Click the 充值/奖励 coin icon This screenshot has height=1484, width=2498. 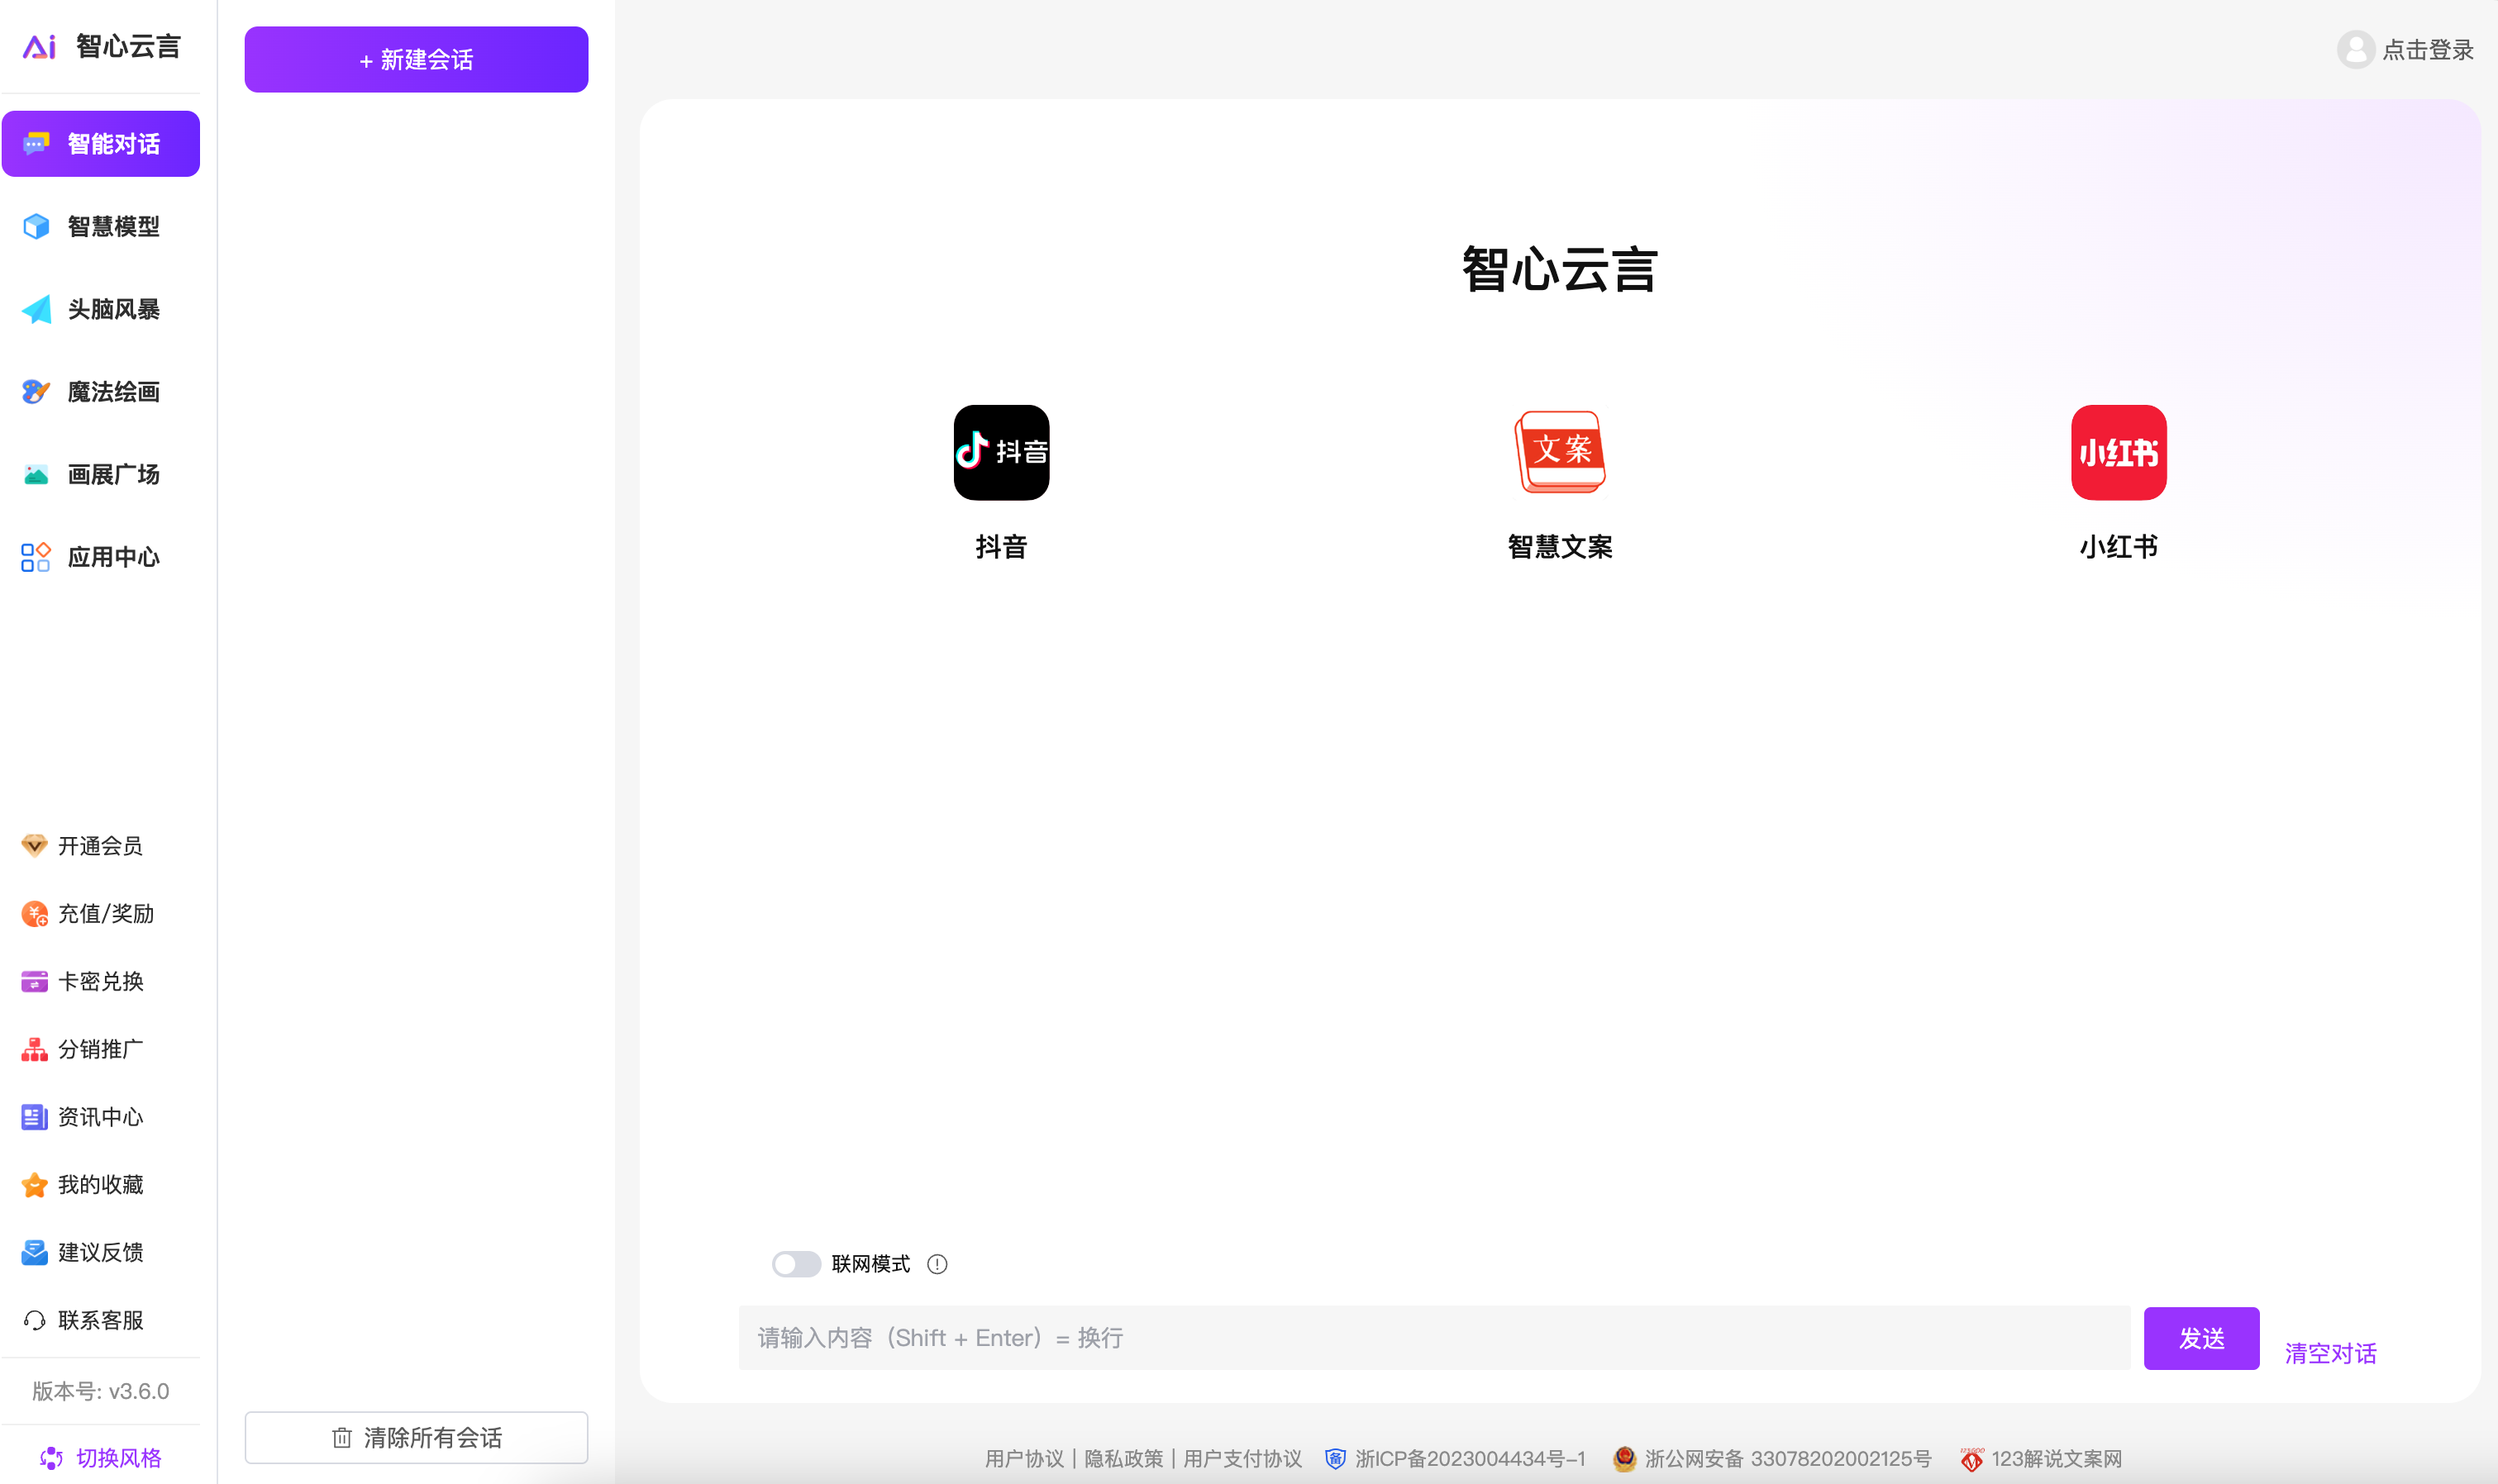(34, 914)
